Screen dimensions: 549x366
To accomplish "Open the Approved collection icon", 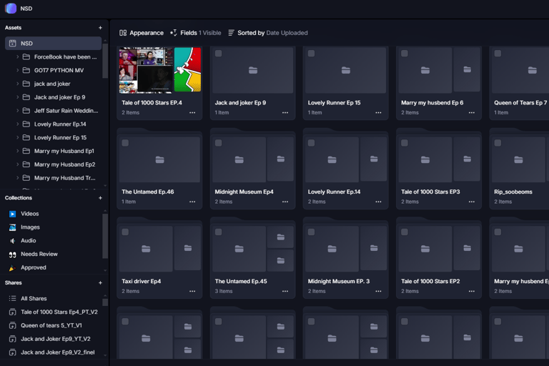I will click(13, 267).
